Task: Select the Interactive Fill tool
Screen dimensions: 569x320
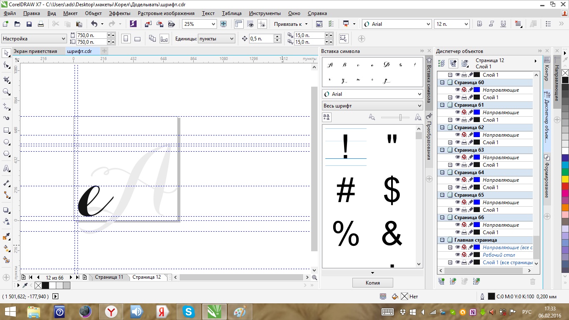Action: pos(6,248)
